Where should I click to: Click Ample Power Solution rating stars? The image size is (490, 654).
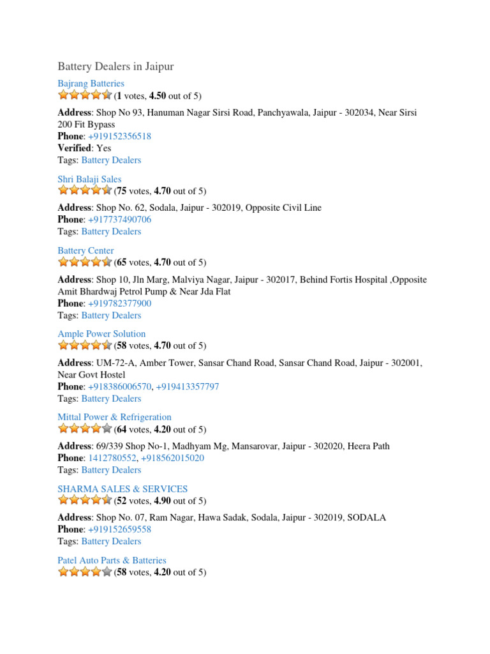click(x=85, y=346)
